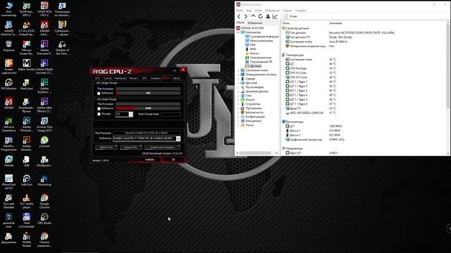This screenshot has height=253, width=451.
Task: Click the AIDA64 user profile toolbar icon
Action: click(x=268, y=16)
